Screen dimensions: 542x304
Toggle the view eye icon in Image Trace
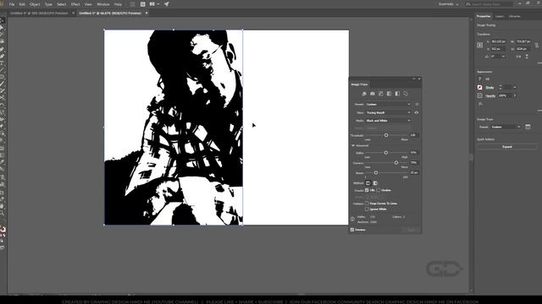click(x=417, y=112)
